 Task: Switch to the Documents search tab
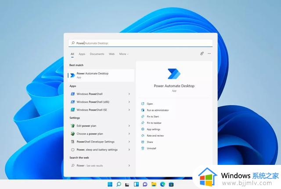97,54
